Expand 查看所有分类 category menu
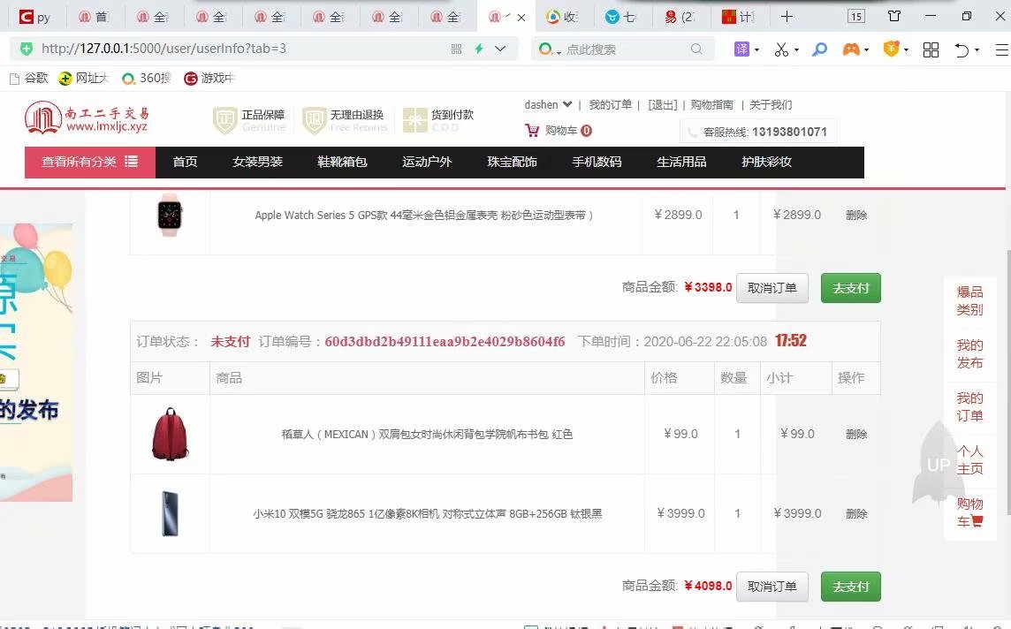The height and width of the screenshot is (629, 1011). click(90, 162)
